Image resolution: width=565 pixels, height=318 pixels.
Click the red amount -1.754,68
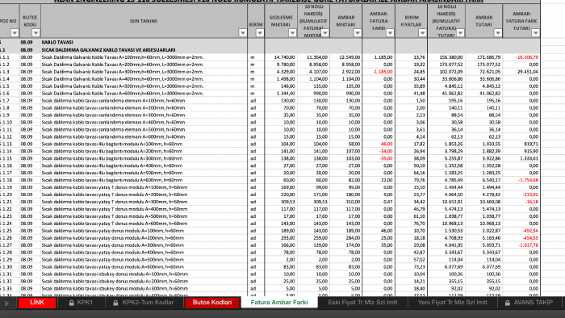click(521, 180)
